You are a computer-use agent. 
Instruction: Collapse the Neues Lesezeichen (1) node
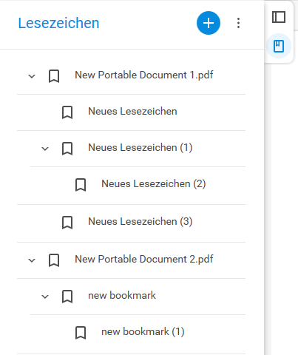point(45,149)
